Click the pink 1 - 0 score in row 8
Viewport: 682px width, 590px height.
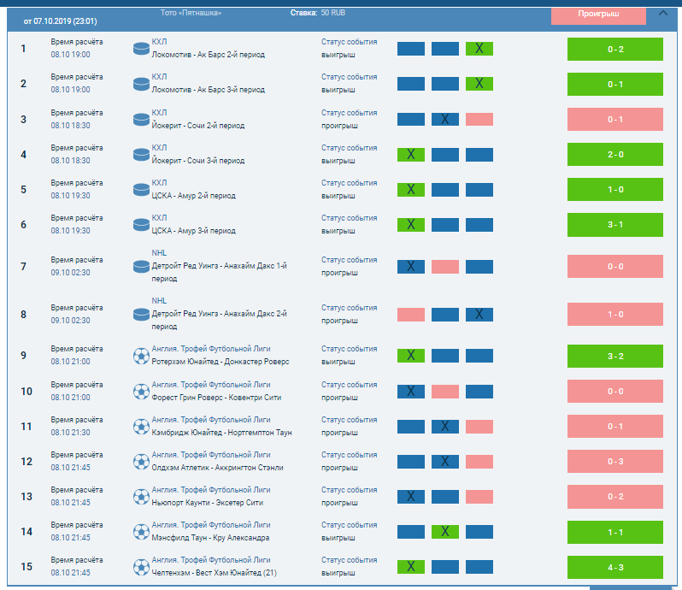pyautogui.click(x=615, y=314)
